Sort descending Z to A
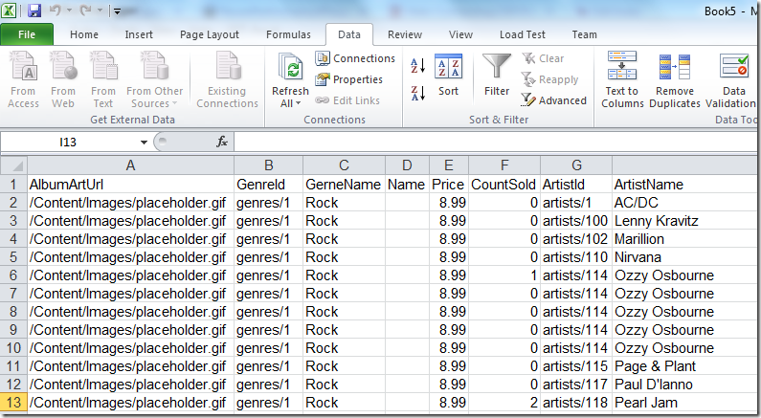Screen dimensions: 761x418 (x=417, y=92)
